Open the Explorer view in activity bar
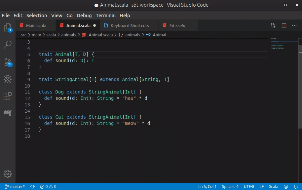This screenshot has height=190, width=302. pos(8,27)
